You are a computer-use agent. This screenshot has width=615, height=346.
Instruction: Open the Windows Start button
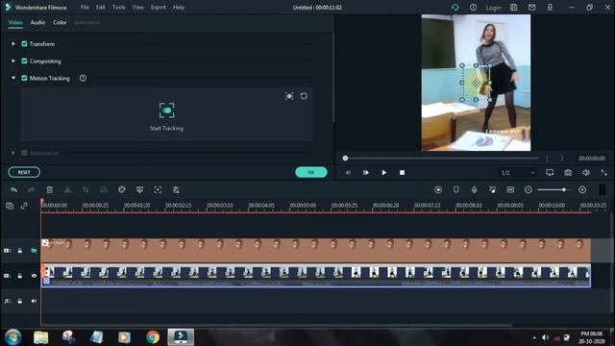click(x=12, y=337)
